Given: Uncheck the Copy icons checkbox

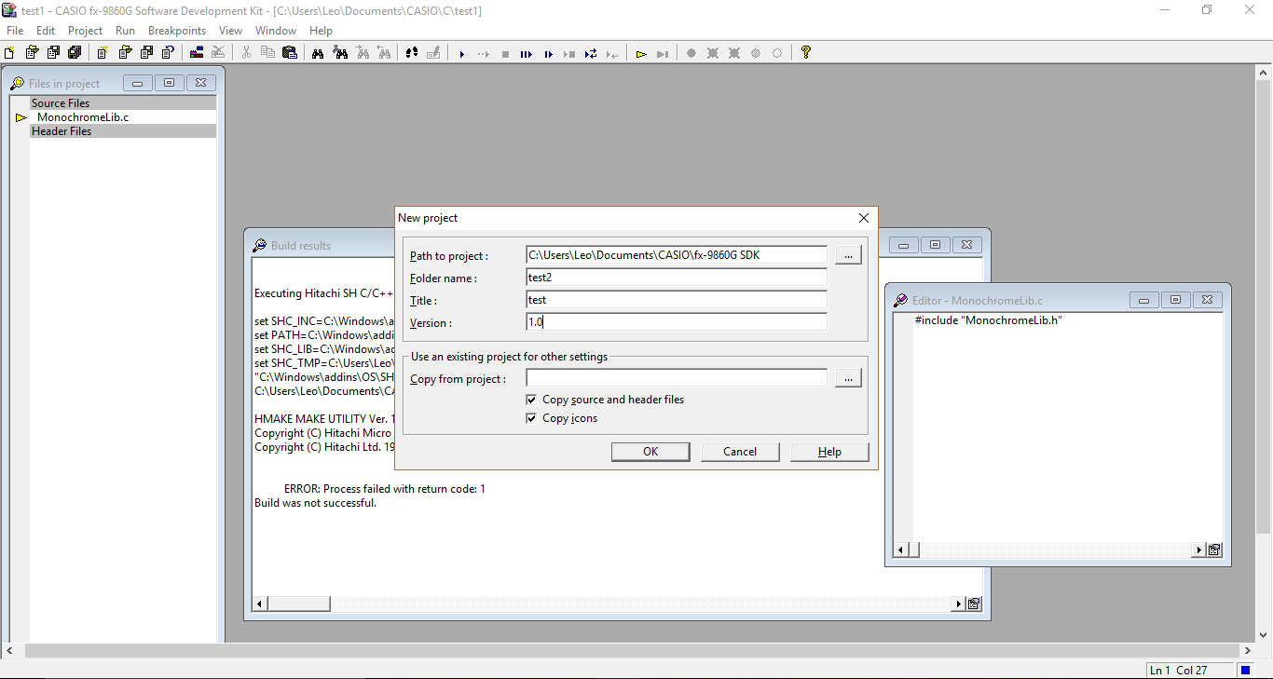Looking at the screenshot, I should pyautogui.click(x=531, y=418).
